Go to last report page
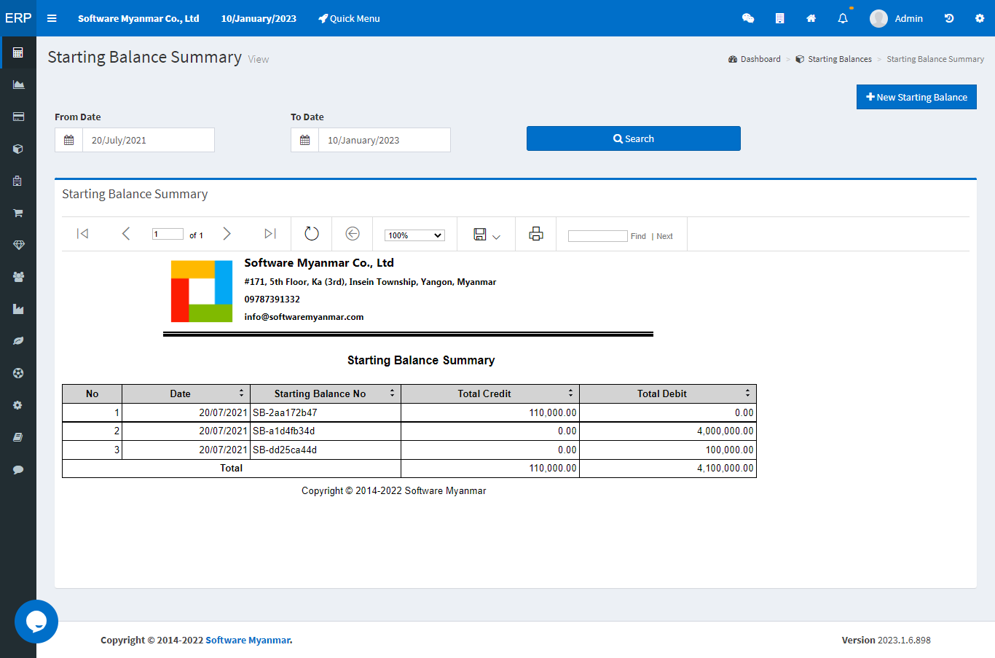Screen dimensions: 995x658 [x=270, y=233]
